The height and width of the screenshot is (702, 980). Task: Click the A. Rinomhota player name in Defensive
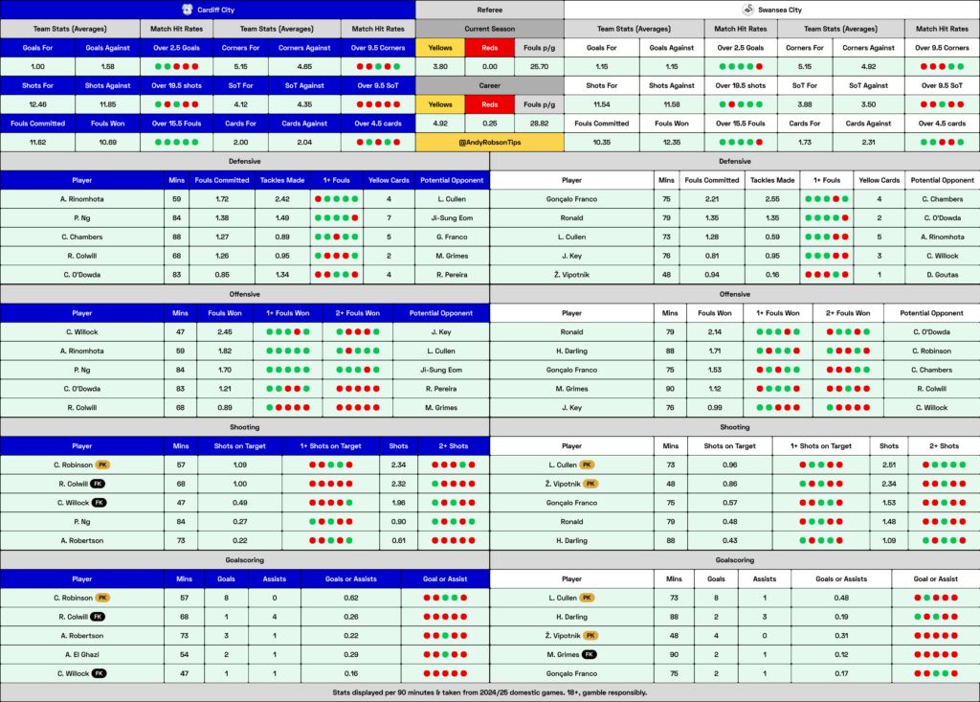(82, 199)
